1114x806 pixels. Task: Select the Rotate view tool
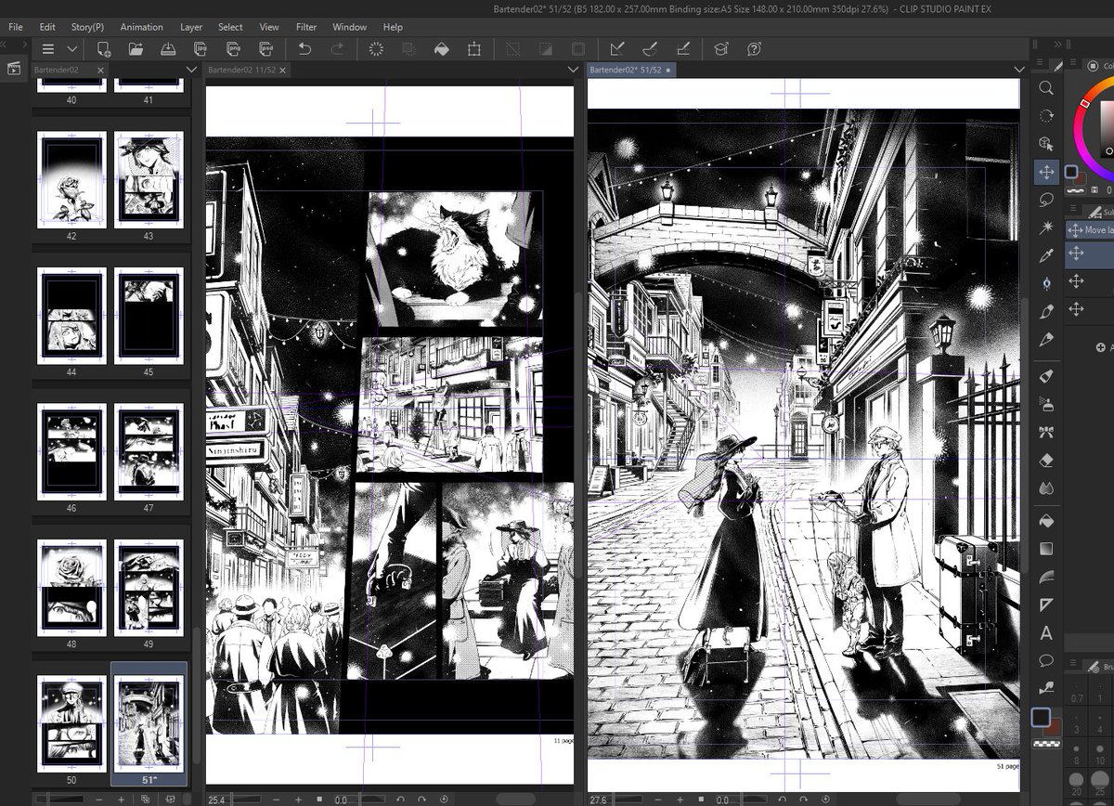pyautogui.click(x=1046, y=115)
